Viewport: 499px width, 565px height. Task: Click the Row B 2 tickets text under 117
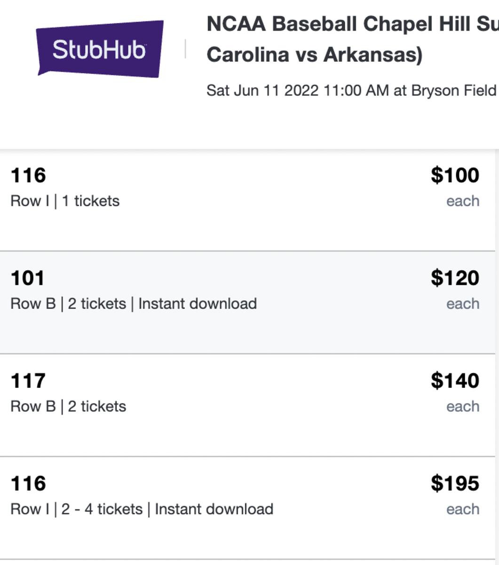click(x=68, y=406)
